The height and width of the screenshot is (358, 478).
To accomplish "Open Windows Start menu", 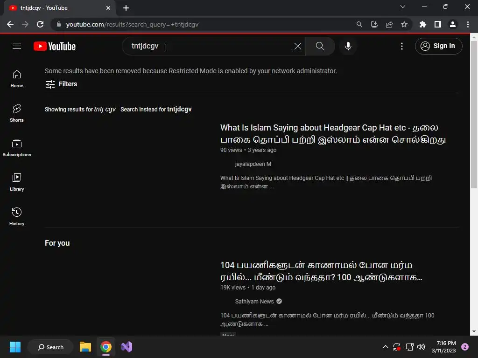I will [15, 347].
